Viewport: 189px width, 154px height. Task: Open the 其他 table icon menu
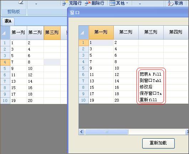112,3
